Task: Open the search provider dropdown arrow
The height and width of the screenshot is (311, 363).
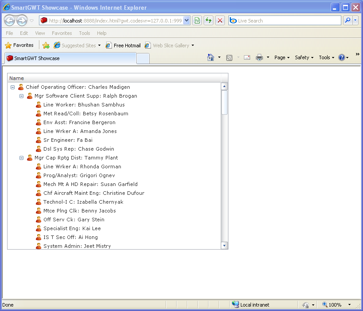Action: click(355, 21)
